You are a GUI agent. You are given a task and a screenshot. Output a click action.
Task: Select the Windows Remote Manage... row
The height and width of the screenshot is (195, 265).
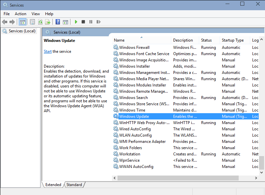click(x=185, y=91)
